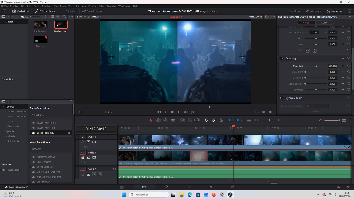Viewport: 354px width, 199px height.
Task: Open the Metadata panel
Action: pos(313,11)
